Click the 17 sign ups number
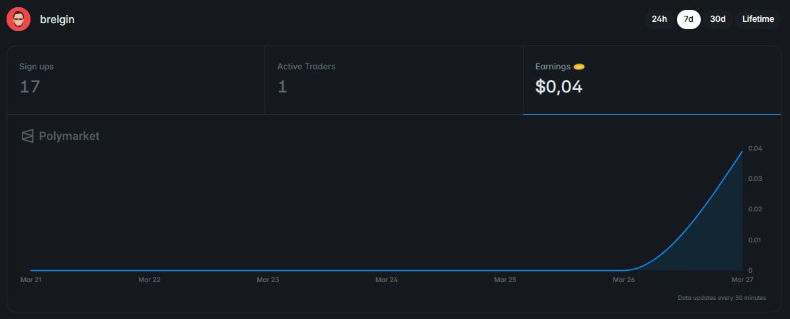This screenshot has height=319, width=790. click(x=30, y=87)
